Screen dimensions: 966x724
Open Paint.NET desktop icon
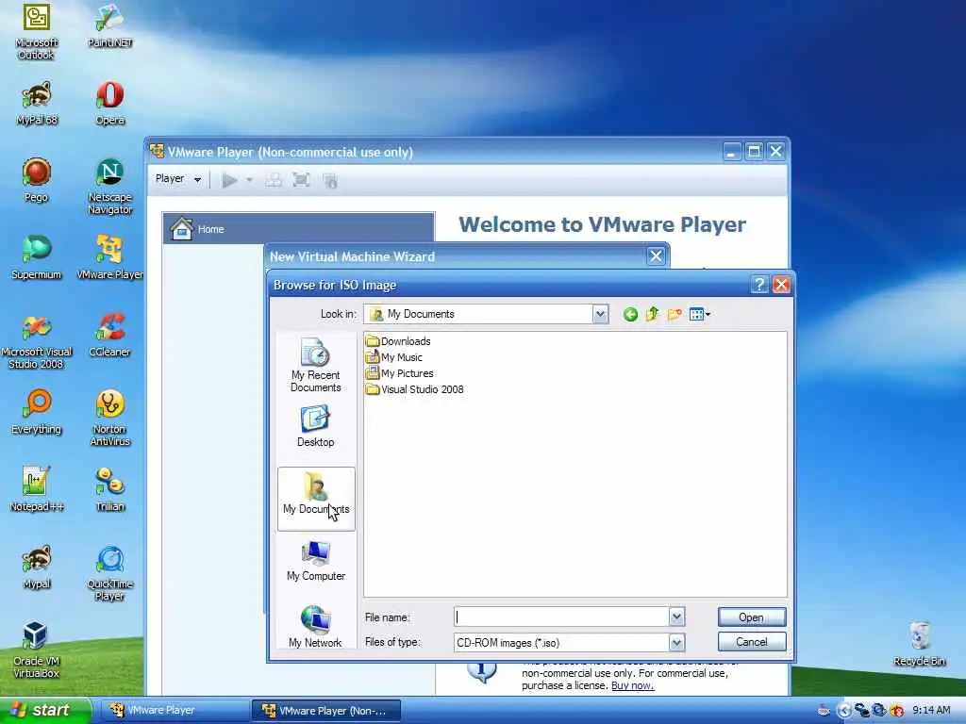click(109, 25)
